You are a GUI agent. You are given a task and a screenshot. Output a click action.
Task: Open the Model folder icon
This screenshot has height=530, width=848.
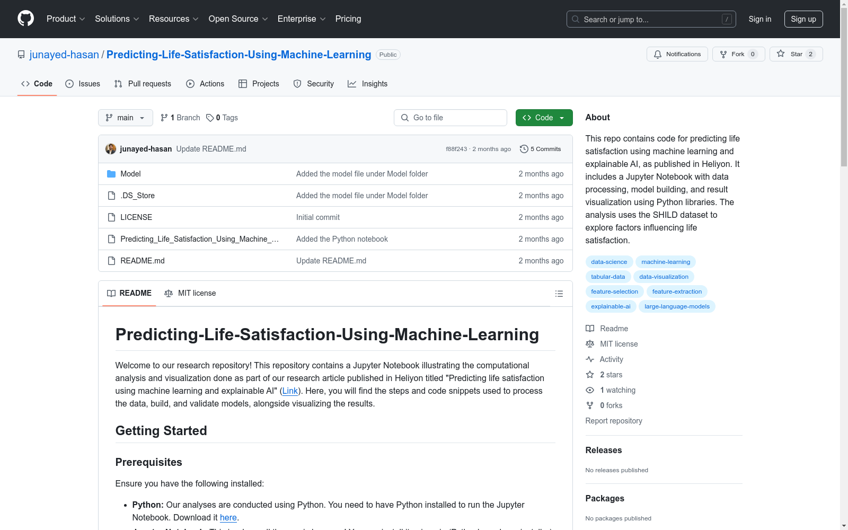[x=111, y=174]
